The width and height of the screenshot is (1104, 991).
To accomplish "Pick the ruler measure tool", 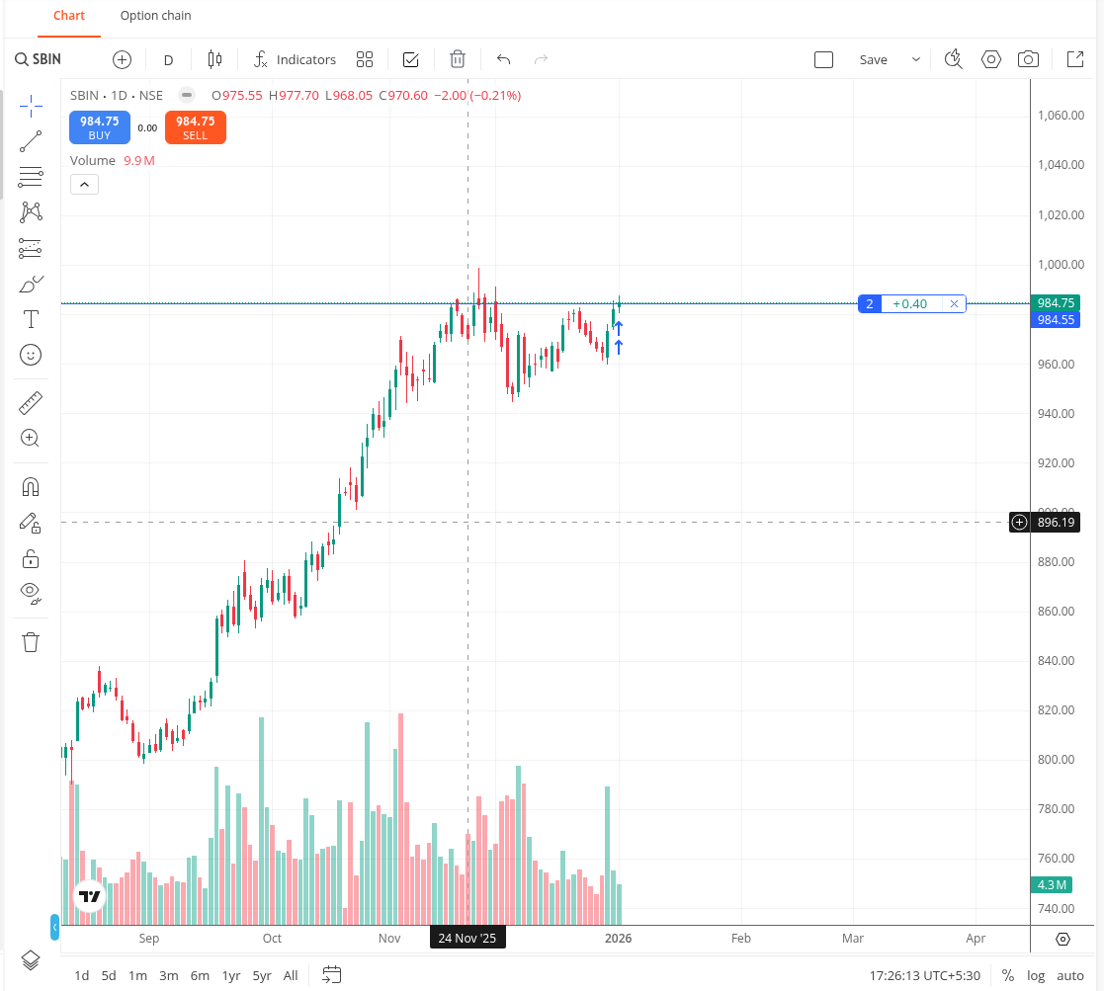I will (x=31, y=402).
